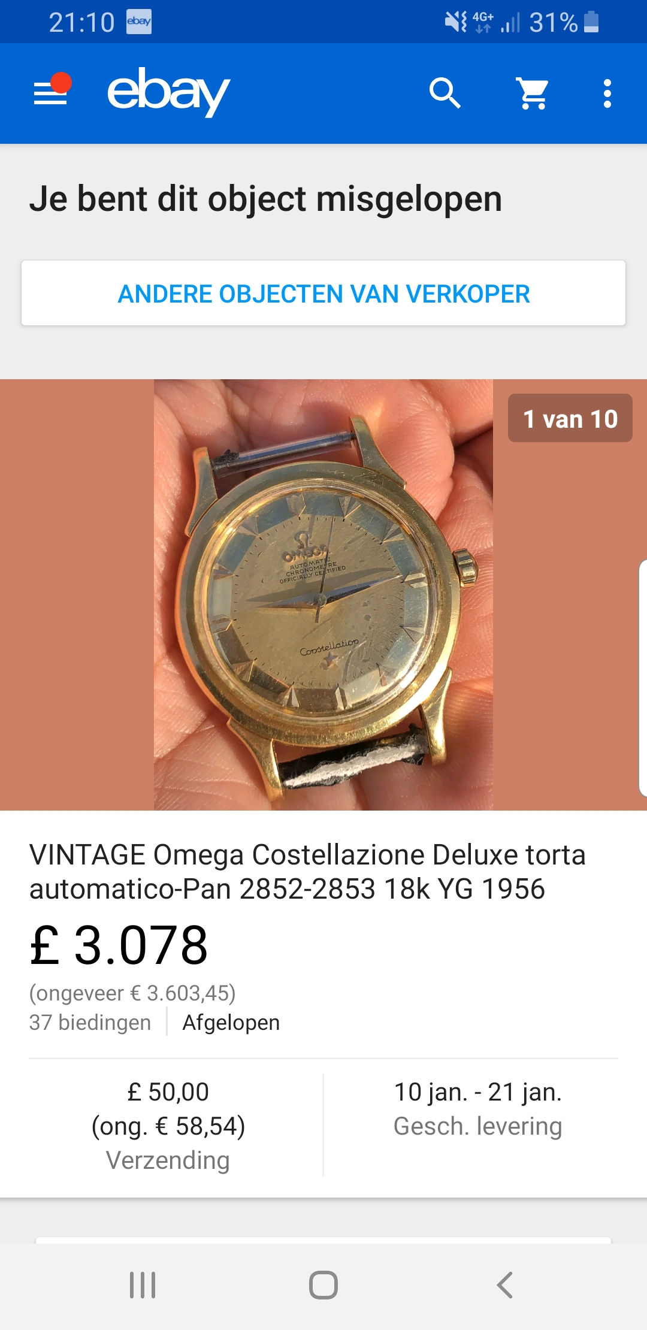Tap the battery indicator in status bar
This screenshot has height=1330, width=647.
(x=591, y=22)
